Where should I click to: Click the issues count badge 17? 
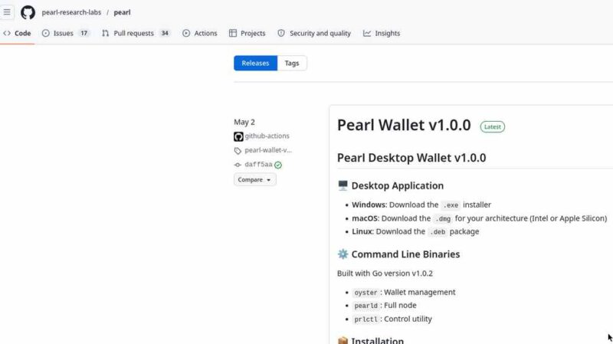click(84, 33)
